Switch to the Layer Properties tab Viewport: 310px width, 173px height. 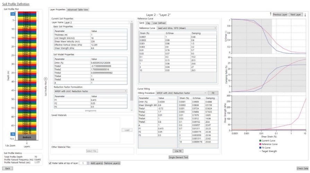coord(58,9)
